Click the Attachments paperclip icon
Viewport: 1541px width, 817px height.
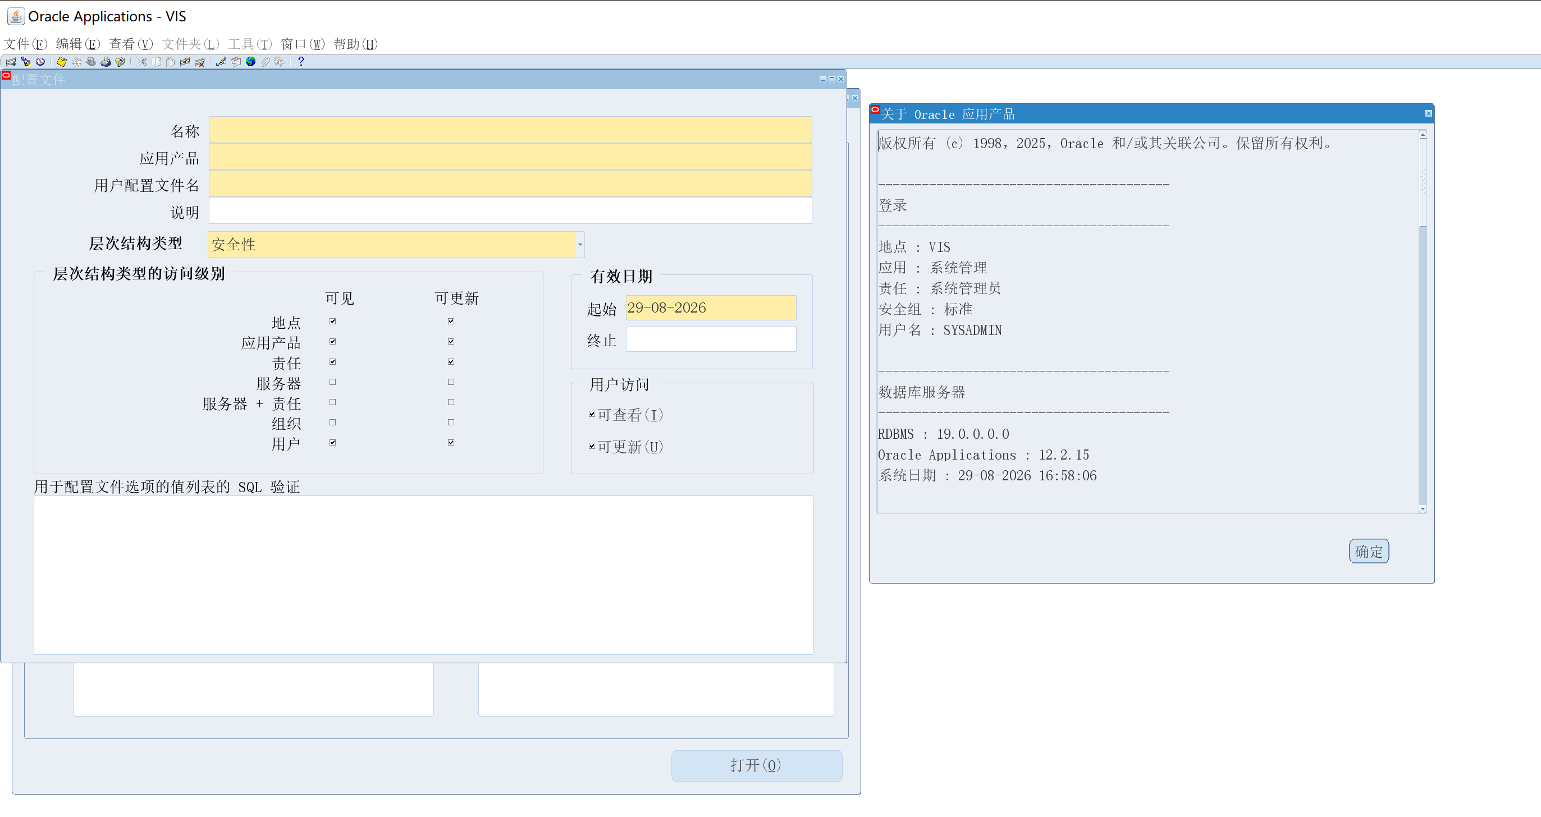[264, 62]
